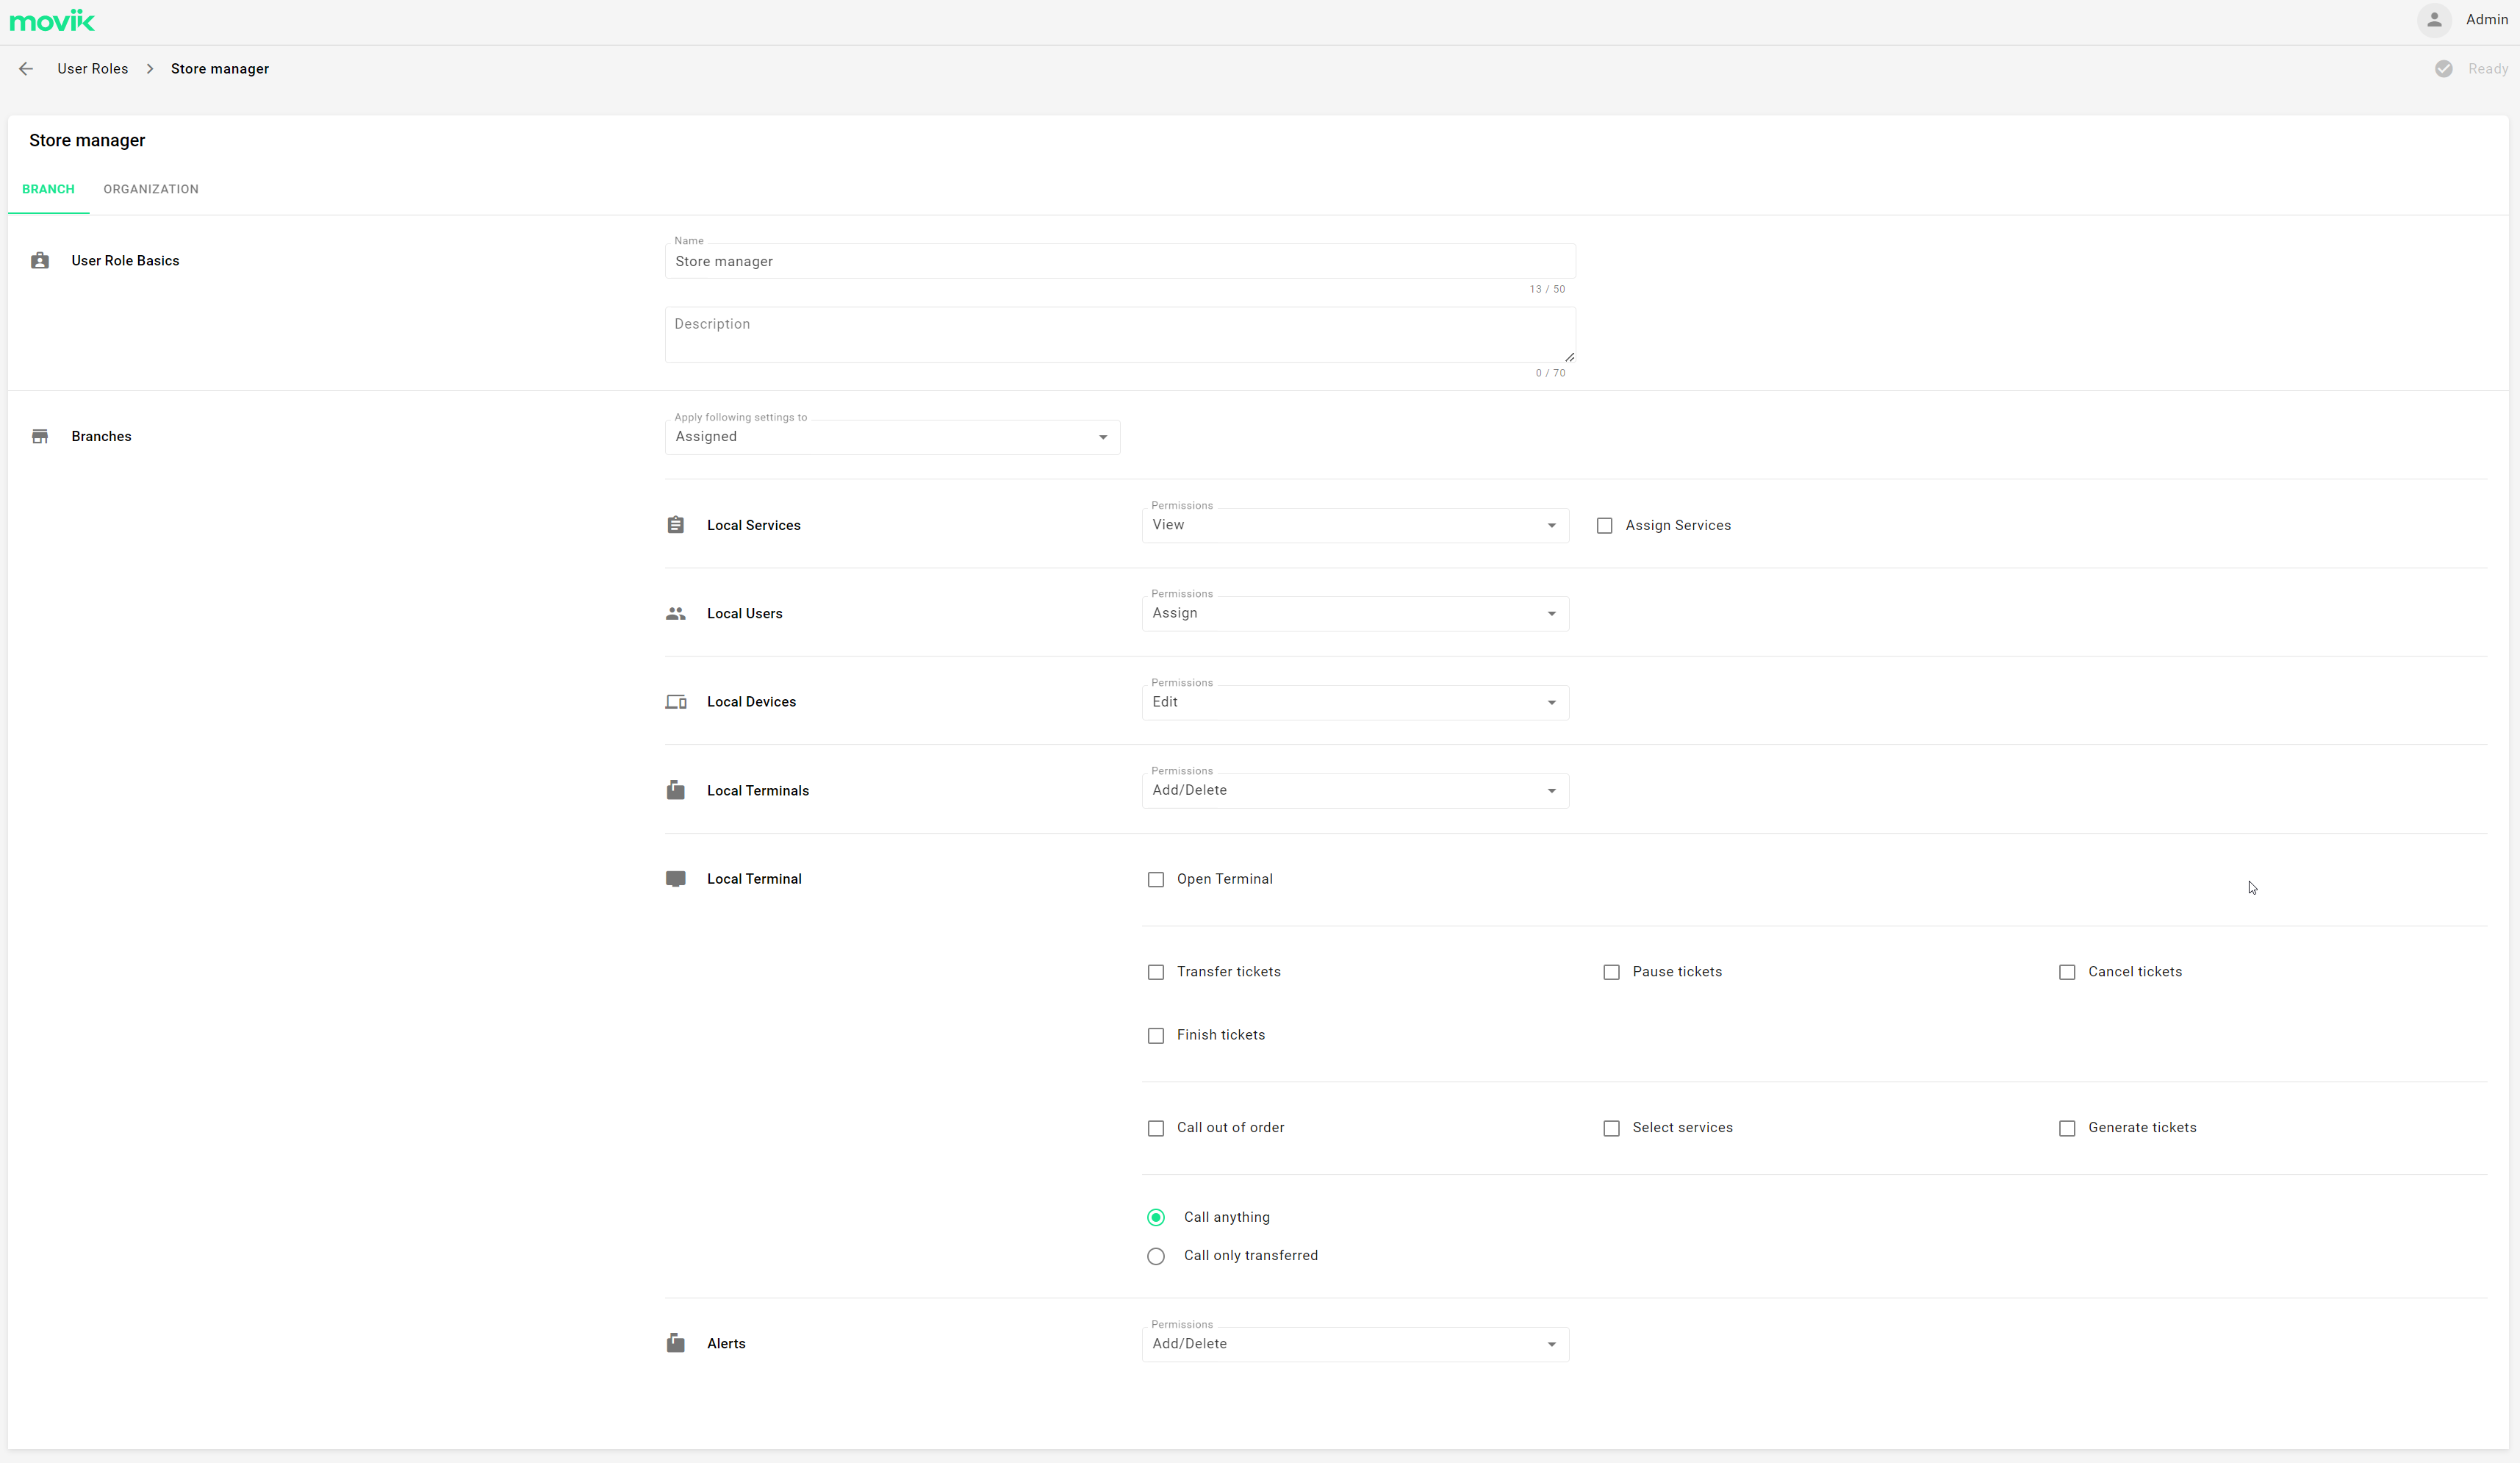Image resolution: width=2520 pixels, height=1463 pixels.
Task: Expand Local Users permissions dropdown
Action: (1354, 613)
